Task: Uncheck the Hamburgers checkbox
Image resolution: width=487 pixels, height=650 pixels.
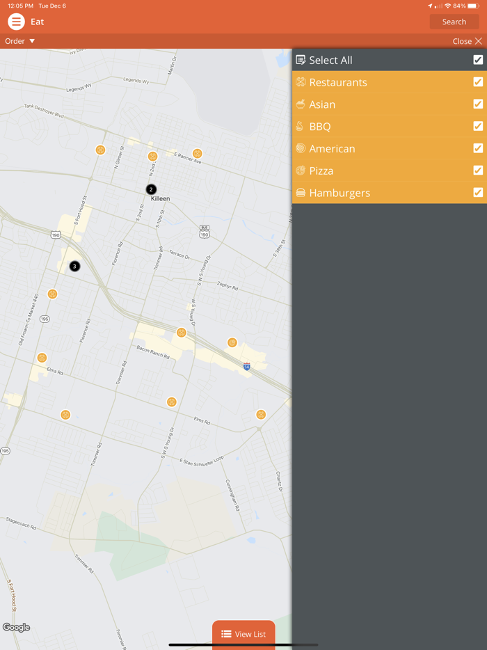Action: pos(478,192)
